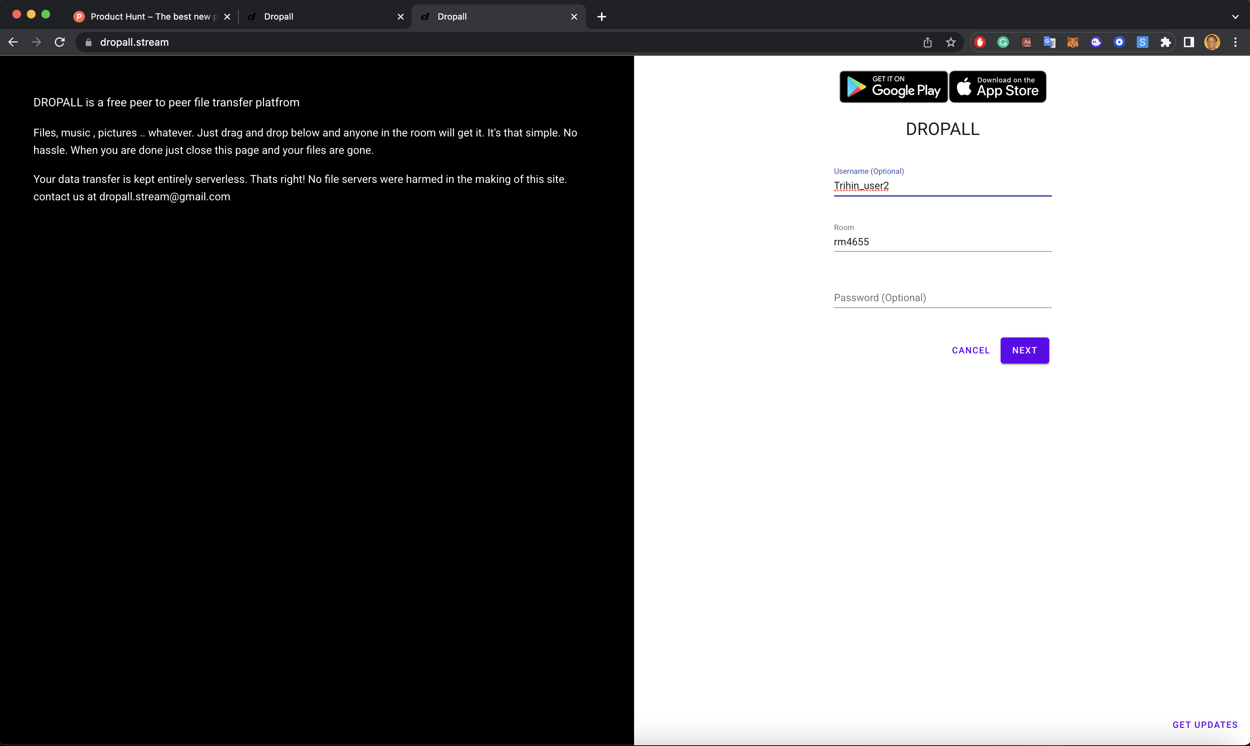Click the GET UPDATES link
The width and height of the screenshot is (1250, 746).
(1205, 724)
